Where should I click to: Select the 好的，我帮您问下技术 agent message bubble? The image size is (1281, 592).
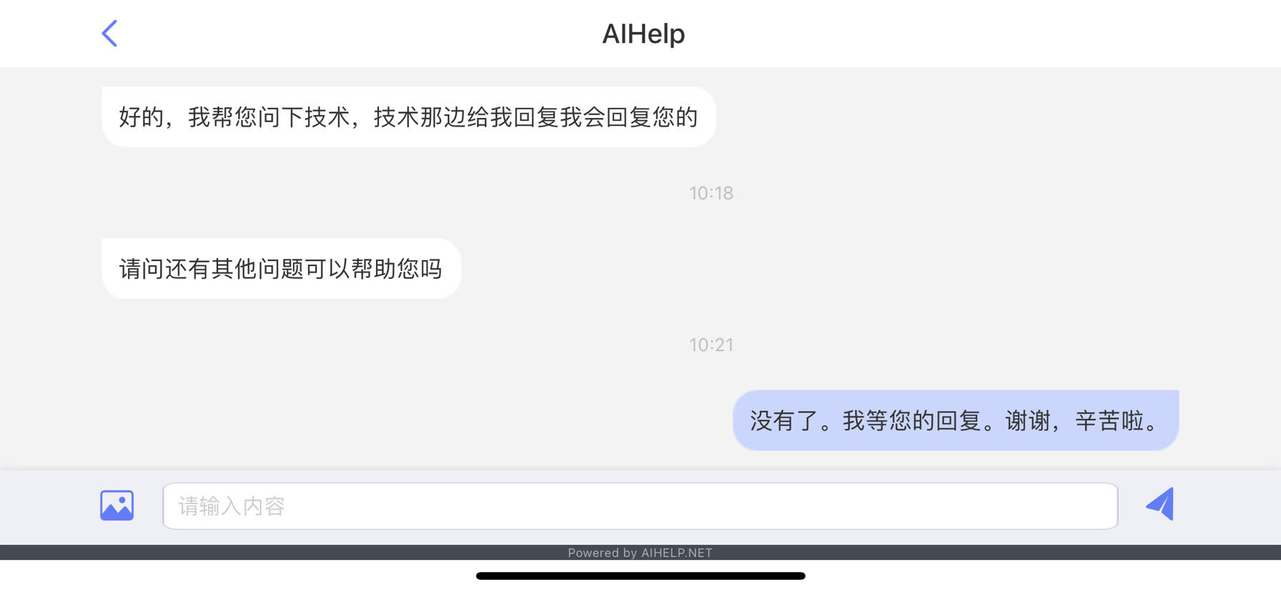point(409,117)
